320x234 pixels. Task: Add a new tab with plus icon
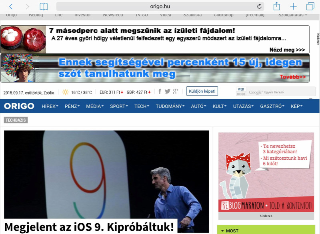293,6
